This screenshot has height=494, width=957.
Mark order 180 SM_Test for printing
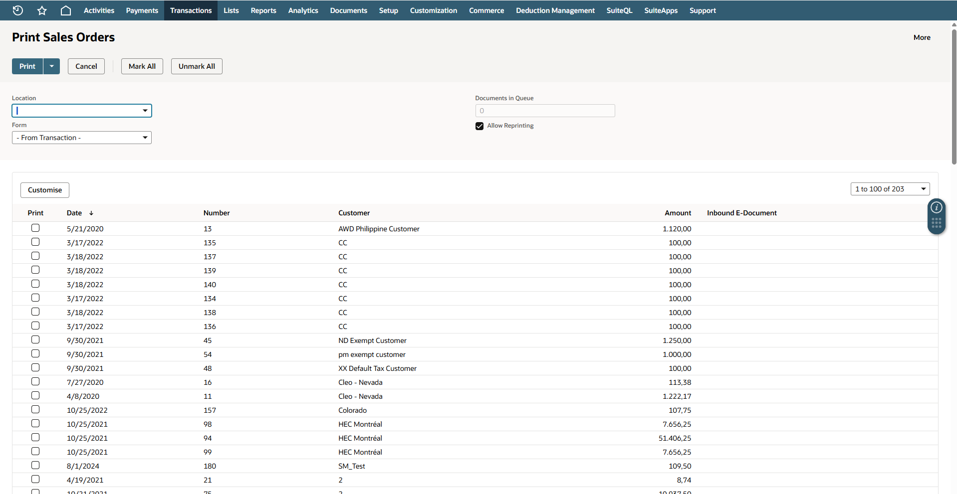[35, 465]
